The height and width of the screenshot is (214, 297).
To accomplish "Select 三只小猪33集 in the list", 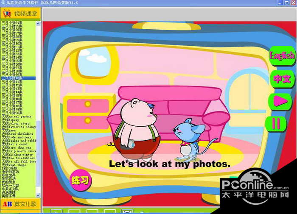I will point(12,54).
